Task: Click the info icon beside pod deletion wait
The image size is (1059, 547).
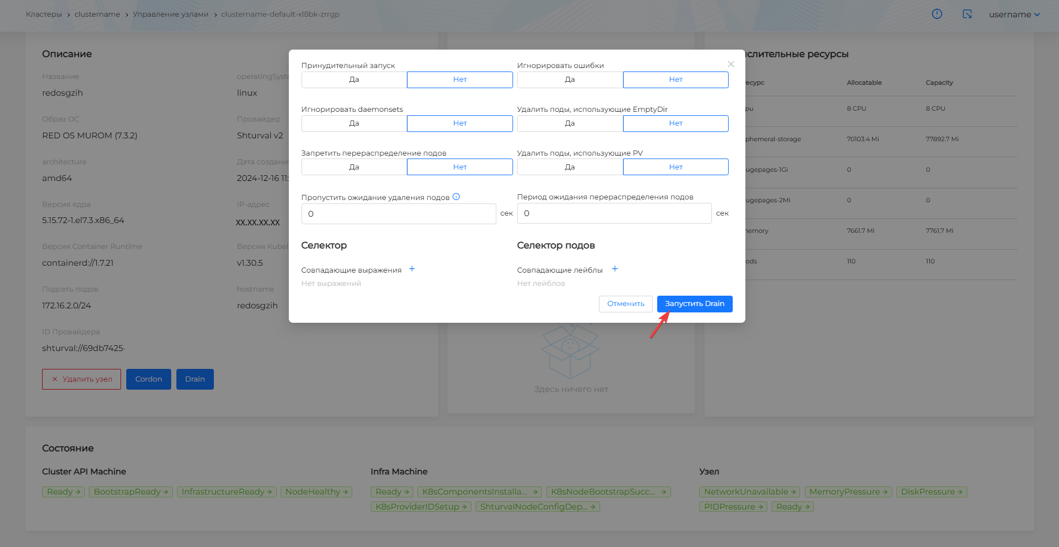Action: click(456, 197)
